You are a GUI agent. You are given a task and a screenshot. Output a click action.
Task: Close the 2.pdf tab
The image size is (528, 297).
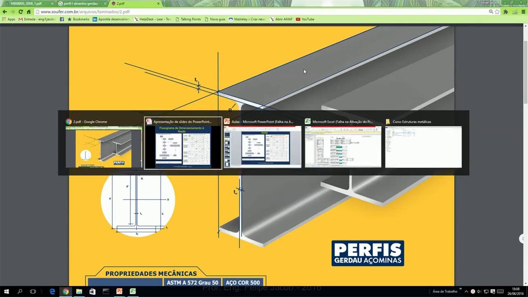coord(158,3)
